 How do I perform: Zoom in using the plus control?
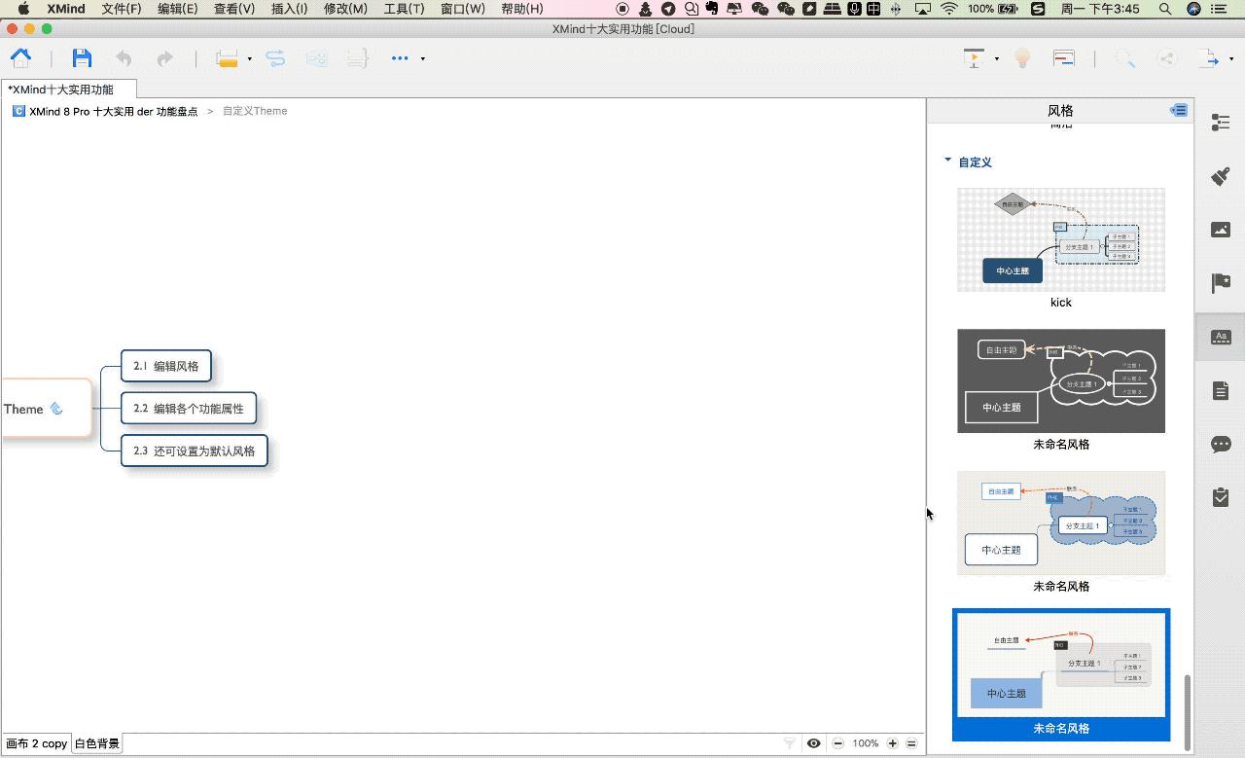coord(891,742)
